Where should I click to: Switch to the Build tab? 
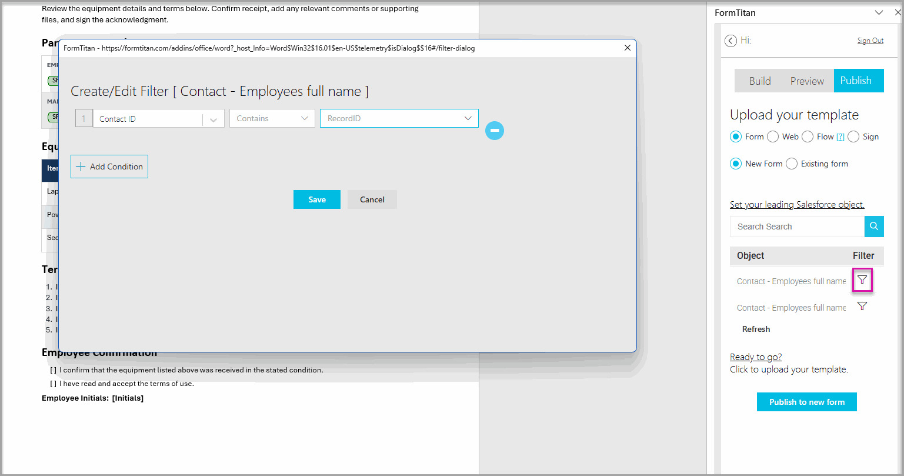click(x=760, y=81)
